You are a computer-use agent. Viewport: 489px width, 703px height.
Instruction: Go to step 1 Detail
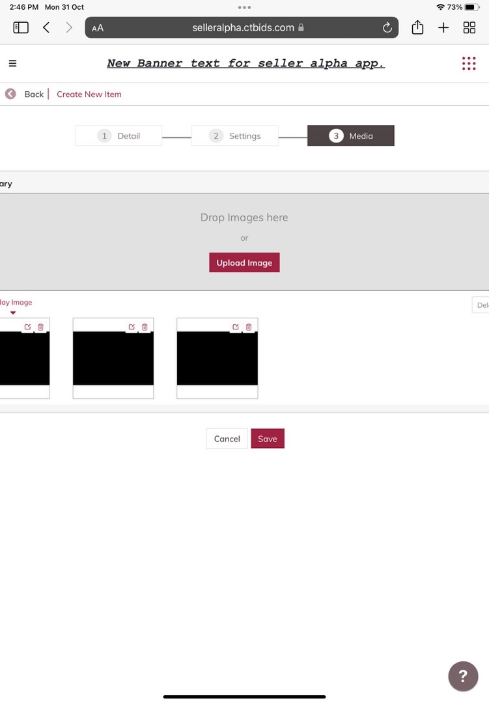click(119, 135)
